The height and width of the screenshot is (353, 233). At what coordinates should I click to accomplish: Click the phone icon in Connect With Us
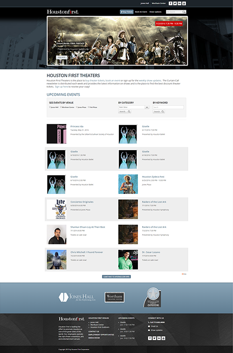[149, 322]
